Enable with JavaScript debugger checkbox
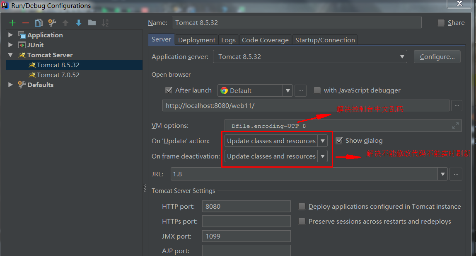476x256 pixels. pyautogui.click(x=317, y=90)
